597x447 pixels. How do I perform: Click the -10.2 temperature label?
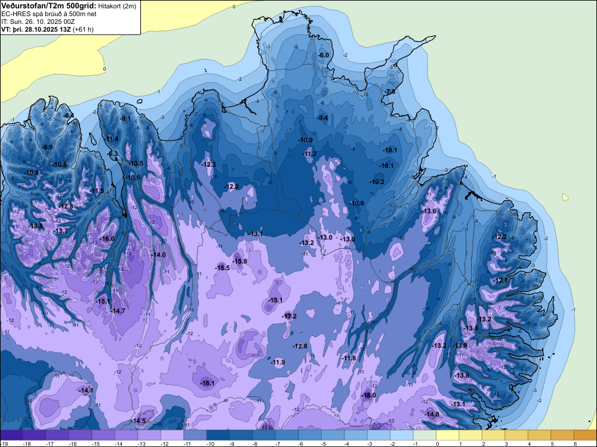[377, 182]
